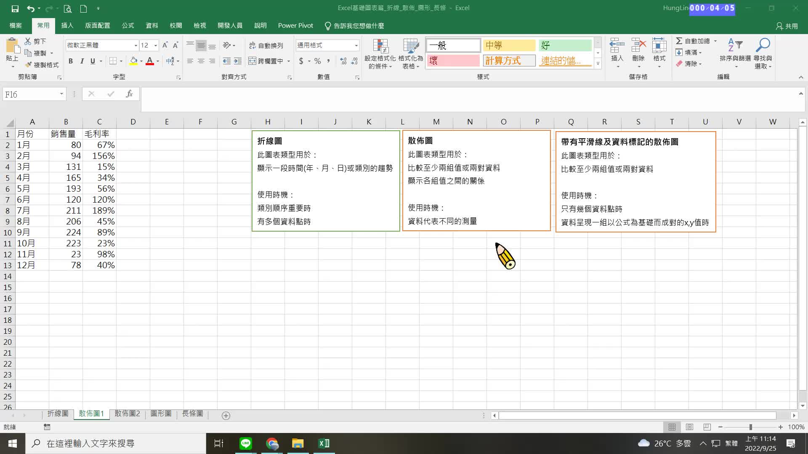Click the Print Preview icon in title bar
808x454 pixels.
(x=67, y=8)
